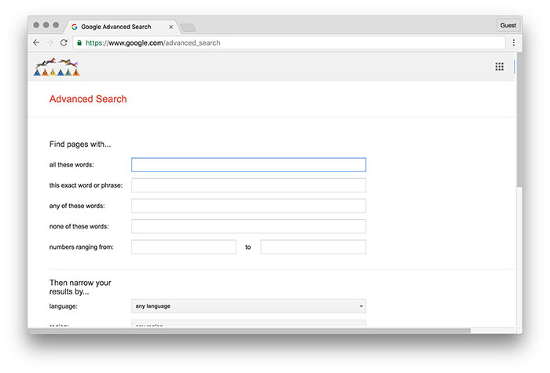The height and width of the screenshot is (373, 550).
Task: Select the 'none of these words' field
Action: [x=248, y=226]
